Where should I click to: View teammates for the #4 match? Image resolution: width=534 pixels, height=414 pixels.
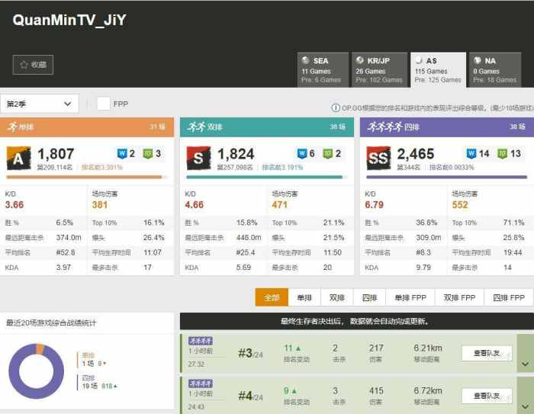(x=487, y=396)
